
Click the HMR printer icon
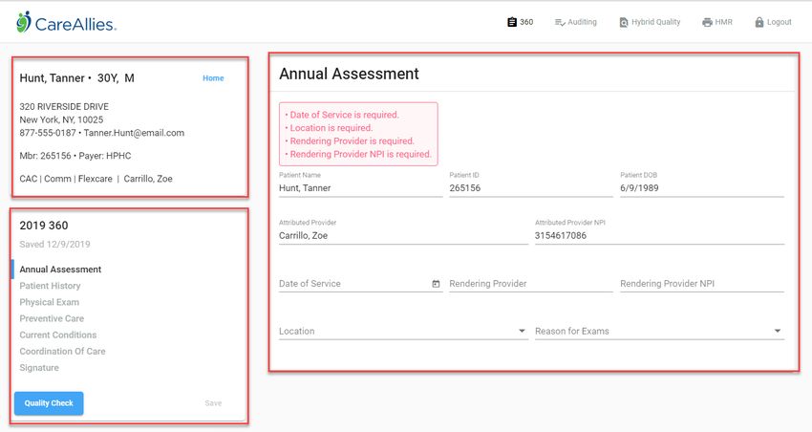[707, 22]
